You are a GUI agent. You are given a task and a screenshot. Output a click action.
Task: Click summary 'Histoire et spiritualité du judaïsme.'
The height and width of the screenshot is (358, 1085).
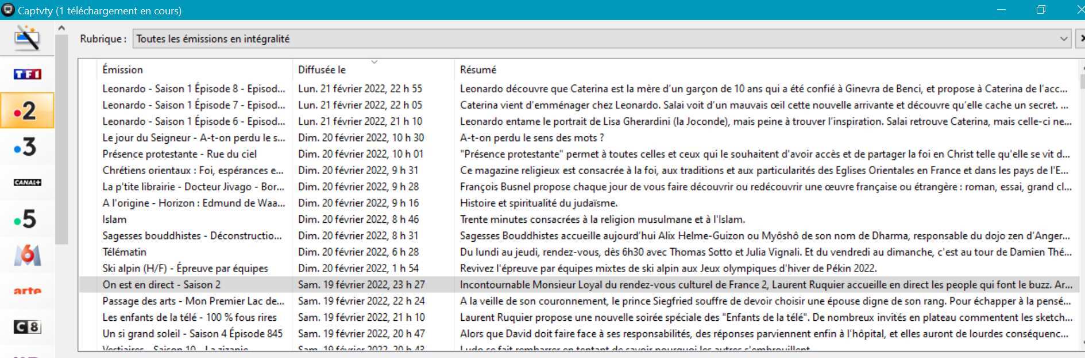pyautogui.click(x=539, y=203)
